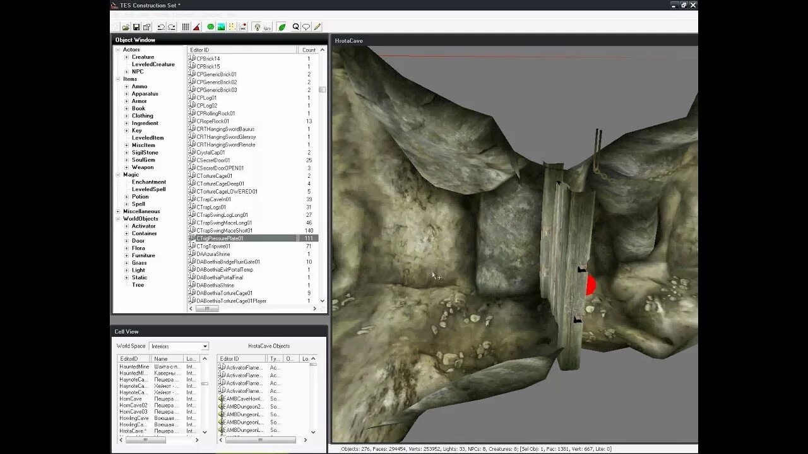
Task: Collapse the Items tree node
Action: (x=117, y=79)
